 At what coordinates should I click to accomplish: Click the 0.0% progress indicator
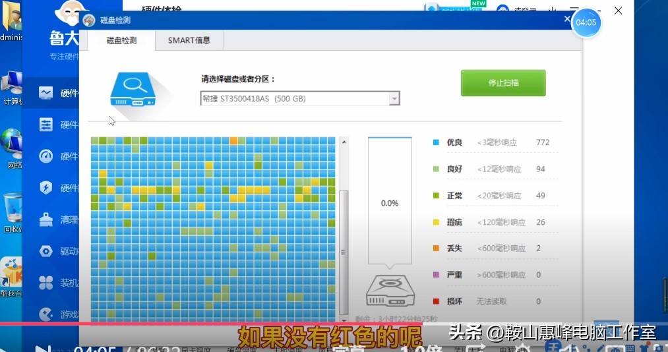(390, 204)
